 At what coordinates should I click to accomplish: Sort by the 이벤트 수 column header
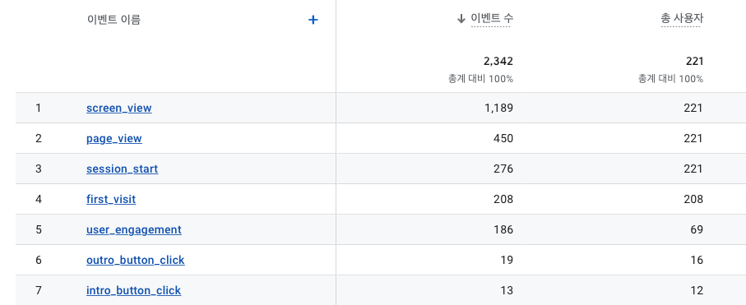point(492,19)
